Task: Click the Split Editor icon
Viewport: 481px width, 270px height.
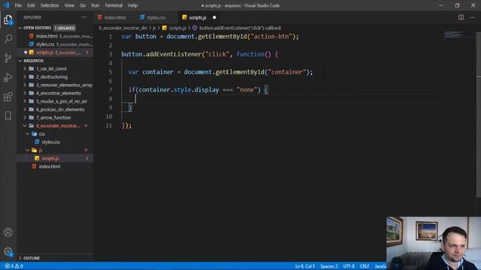Action: point(461,17)
